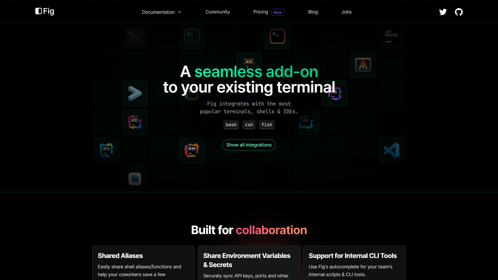Click the Visual Studio Code icon tile
This screenshot has width=498, height=280.
pos(392,150)
